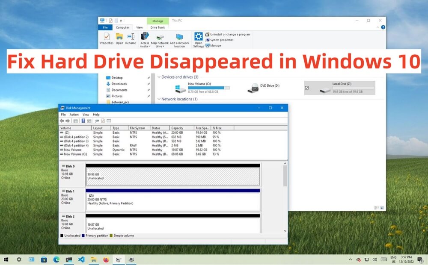The height and width of the screenshot is (265, 428).
Task: Click quick access Properties checkmark icon
Action: pyautogui.click(x=110, y=21)
